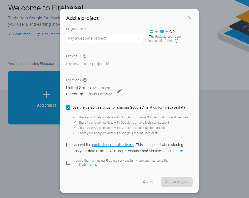Click the help icon beside Locations
The height and width of the screenshot is (198, 249).
pos(85,80)
